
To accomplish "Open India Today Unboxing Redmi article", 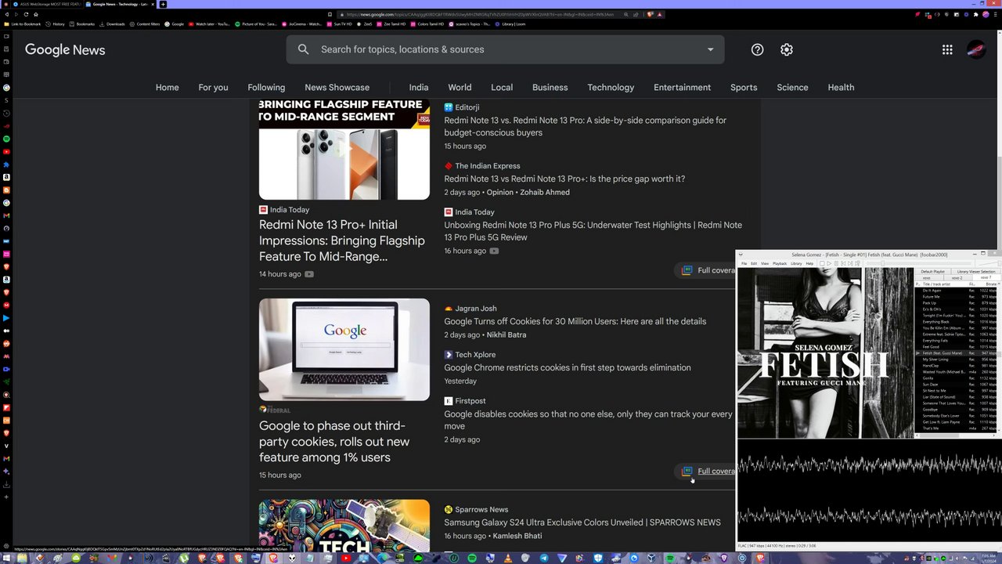I will point(593,231).
